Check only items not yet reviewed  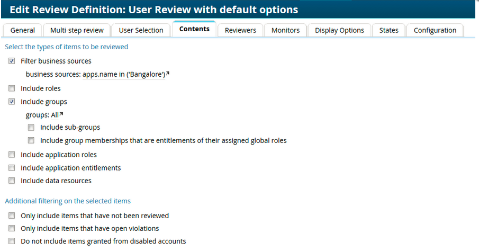click(x=12, y=216)
